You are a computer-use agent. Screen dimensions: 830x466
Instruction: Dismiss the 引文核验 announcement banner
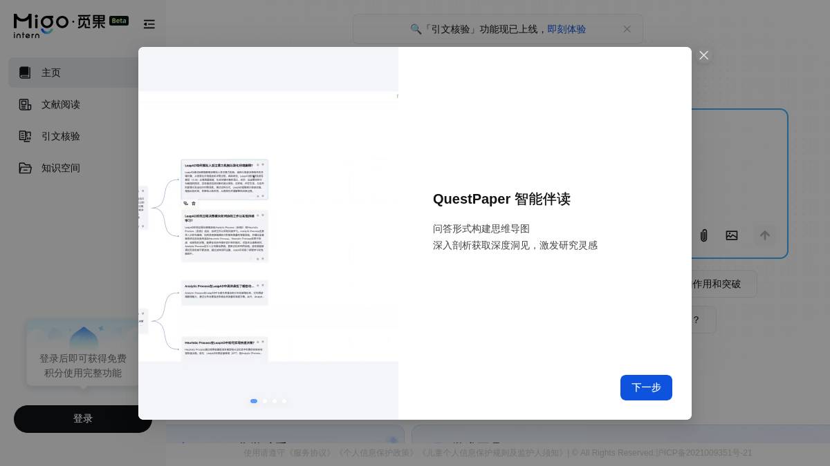point(627,29)
